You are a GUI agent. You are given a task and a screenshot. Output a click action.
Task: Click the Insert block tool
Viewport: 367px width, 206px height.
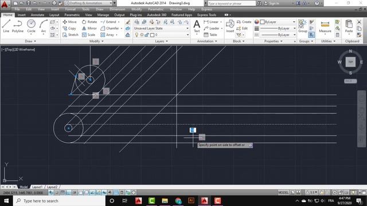[x=230, y=26]
